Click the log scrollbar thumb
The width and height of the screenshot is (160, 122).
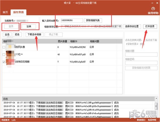click(x=156, y=106)
